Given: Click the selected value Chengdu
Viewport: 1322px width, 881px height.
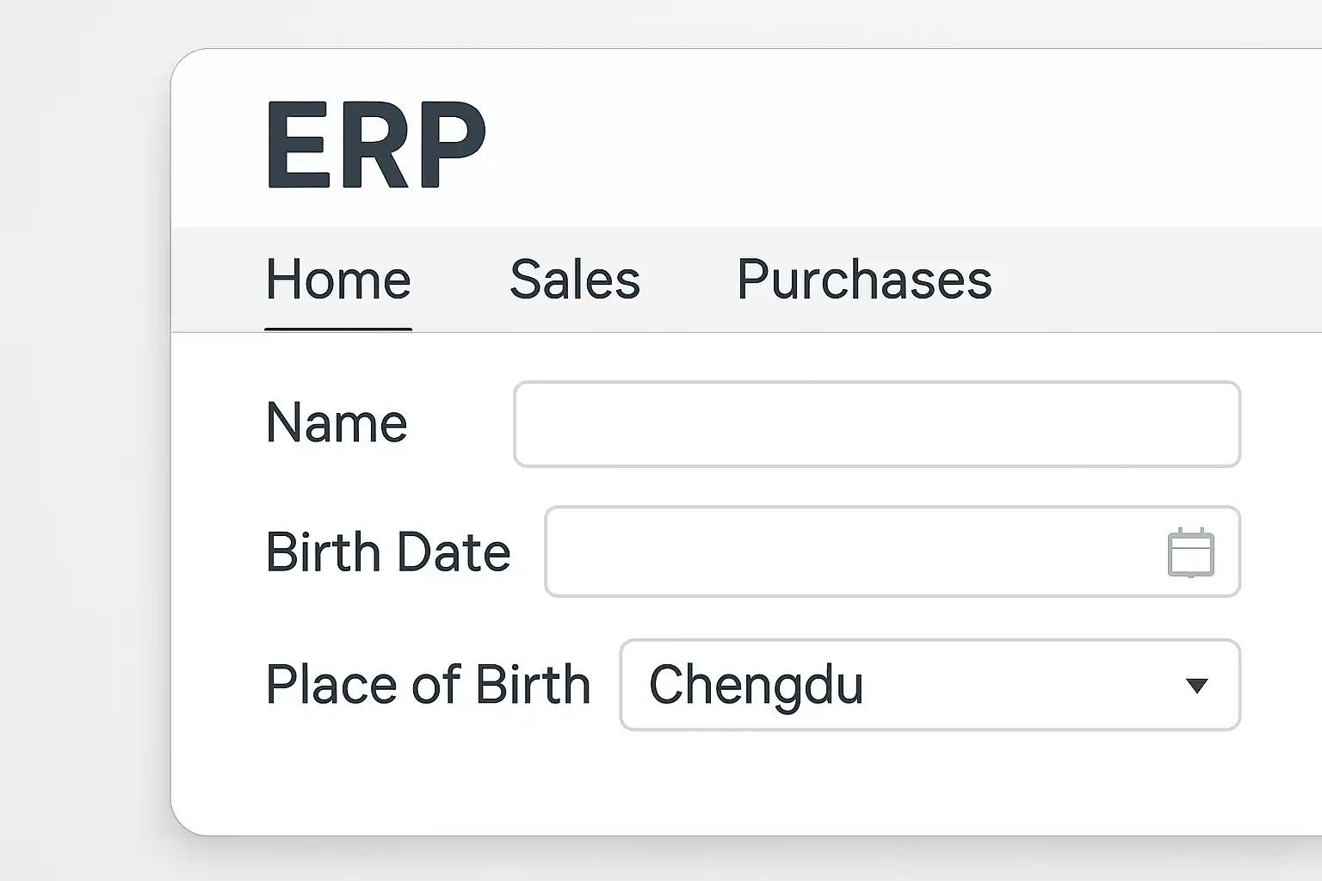Looking at the screenshot, I should [756, 686].
